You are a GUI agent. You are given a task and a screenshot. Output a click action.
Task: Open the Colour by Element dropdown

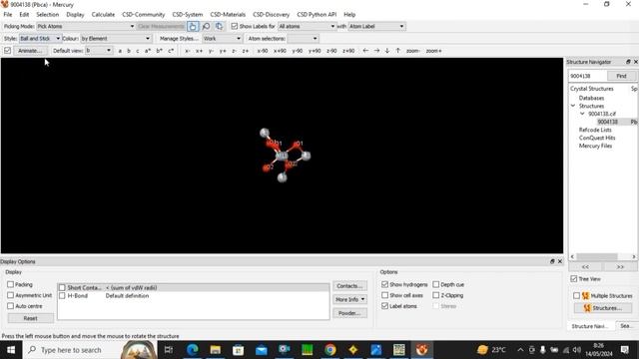click(116, 39)
